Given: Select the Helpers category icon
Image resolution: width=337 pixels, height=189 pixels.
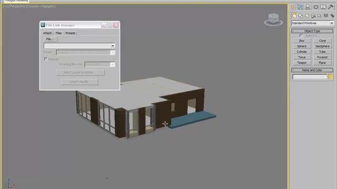Looking at the screenshot, I should tap(320, 16).
